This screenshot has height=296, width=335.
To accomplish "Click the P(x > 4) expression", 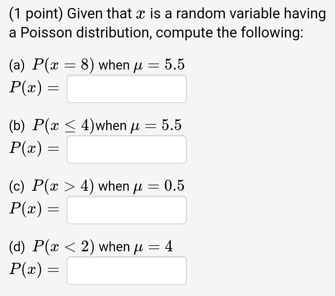I will coord(63,186).
